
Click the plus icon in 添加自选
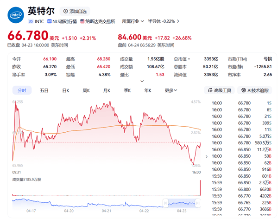pyautogui.click(x=66, y=11)
